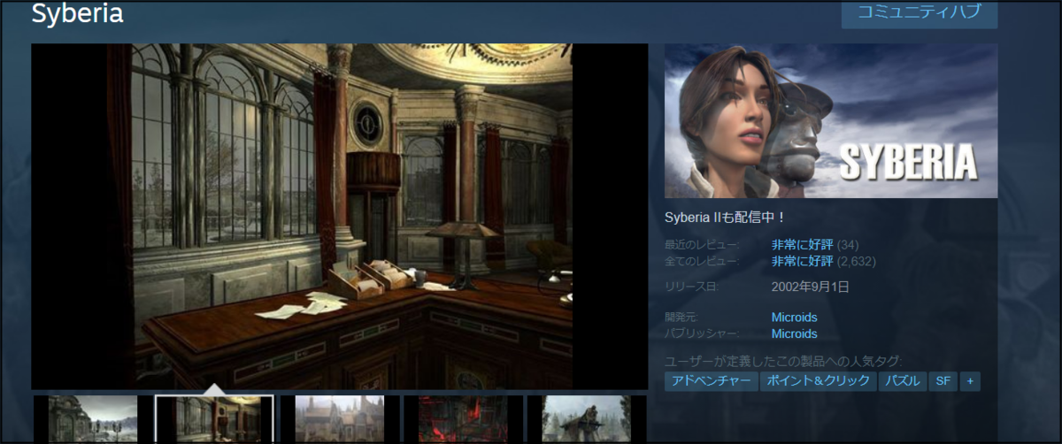Click the Syberia page title
This screenshot has height=444, width=1062.
point(78,13)
